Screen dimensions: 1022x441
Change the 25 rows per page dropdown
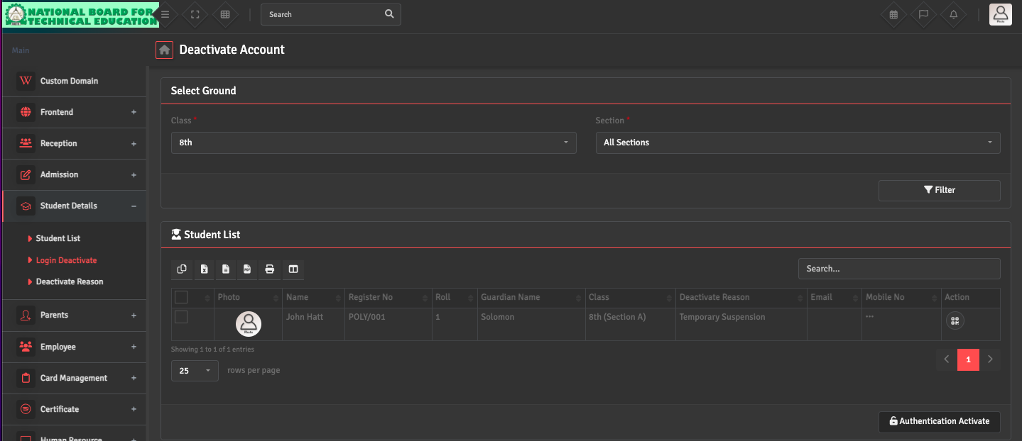[x=195, y=370]
